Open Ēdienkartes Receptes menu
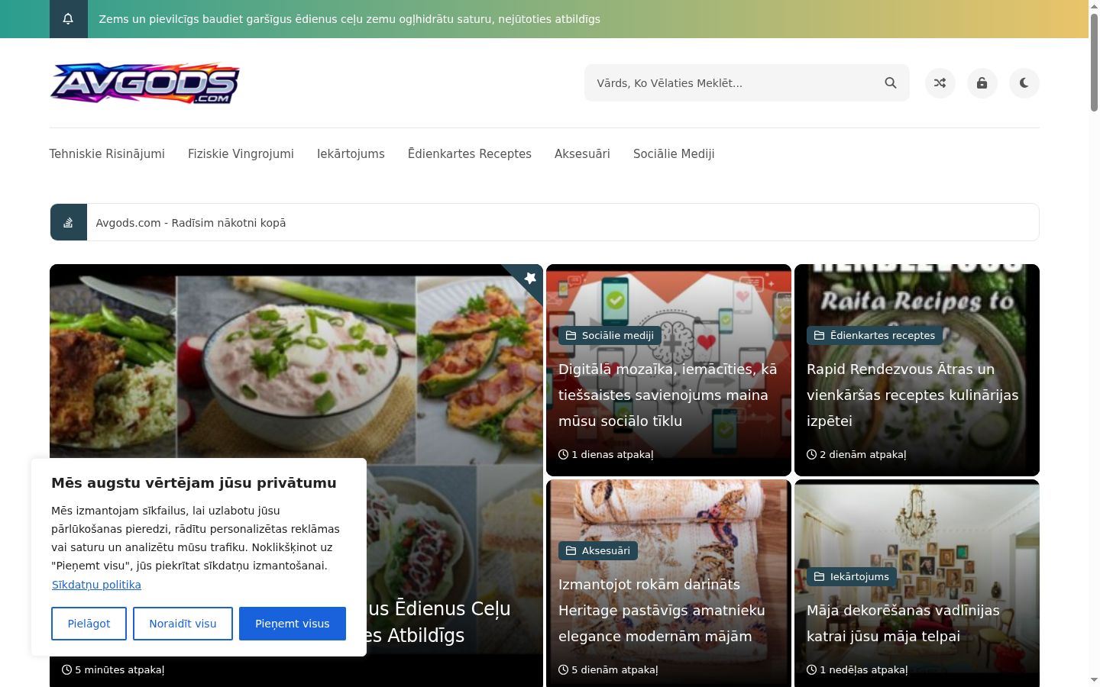Screen dimensions: 1100x687 [x=470, y=153]
